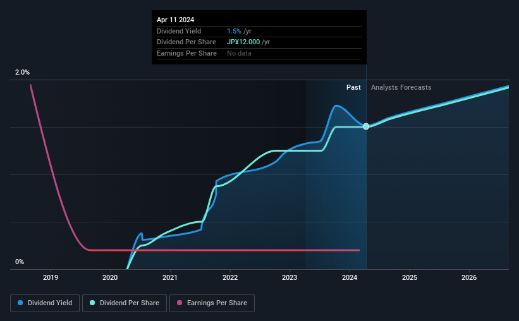Select the Apr 11 2024 data point marker
Screen dimensions: 519x321
tap(366, 126)
